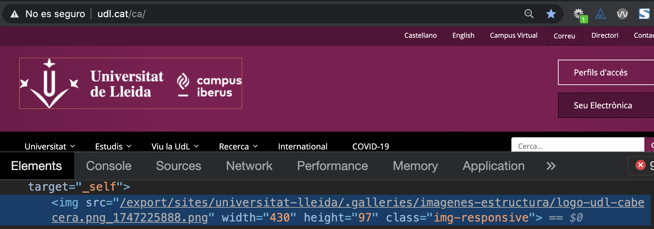Screen dimensions: 654x229
Task: Click the bookmark star icon
Action: pos(551,14)
